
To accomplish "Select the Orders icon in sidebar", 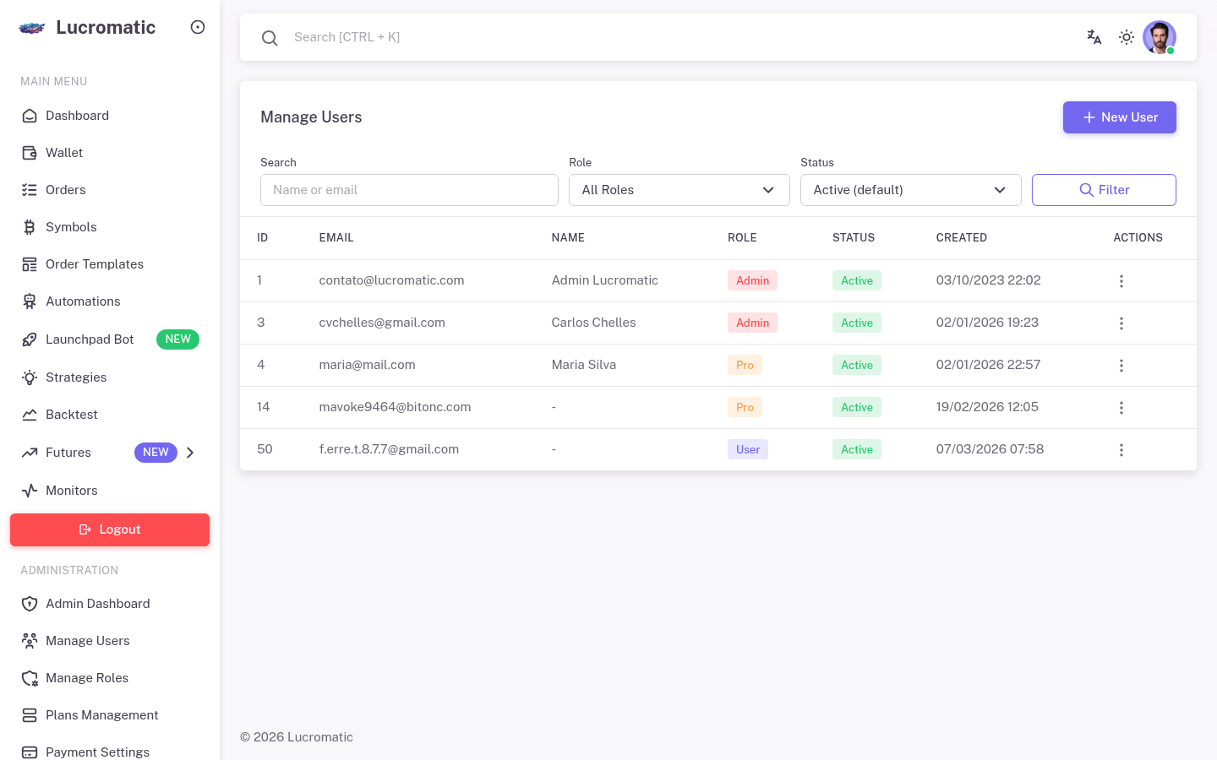I will (x=30, y=190).
